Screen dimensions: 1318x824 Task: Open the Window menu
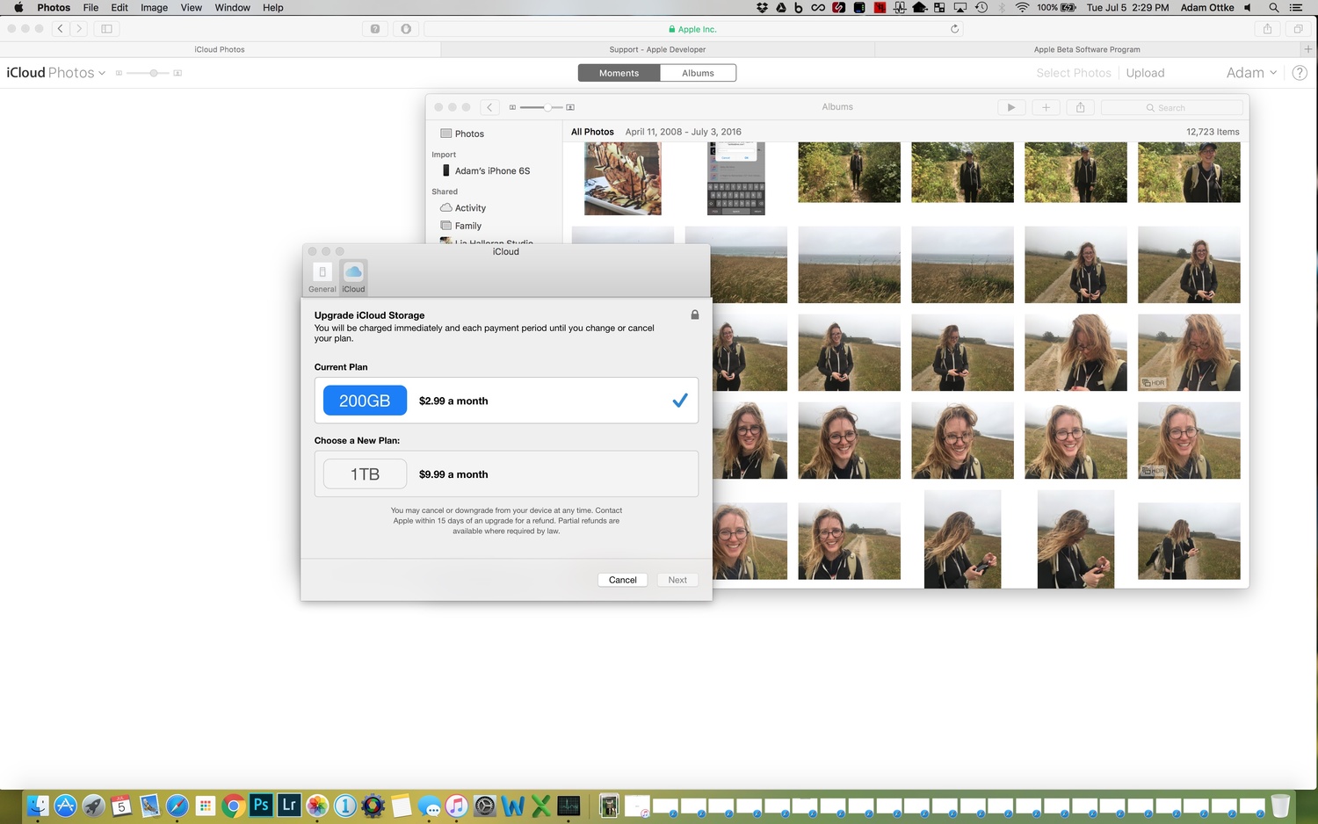[232, 7]
